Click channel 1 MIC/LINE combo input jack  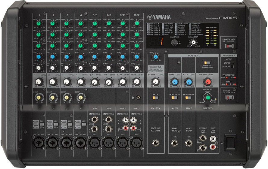39,143
